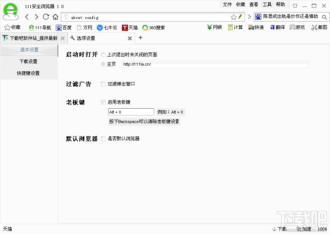The width and height of the screenshot is (330, 234).
Task: Enable the 过滤弹出窗口 popup filter checkbox
Action: tap(103, 84)
